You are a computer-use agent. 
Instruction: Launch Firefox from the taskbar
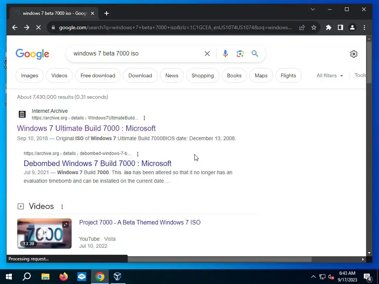[x=64, y=277]
